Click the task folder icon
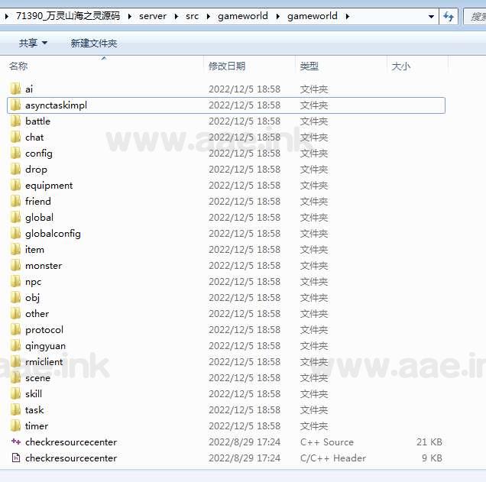This screenshot has width=486, height=482. 15,410
